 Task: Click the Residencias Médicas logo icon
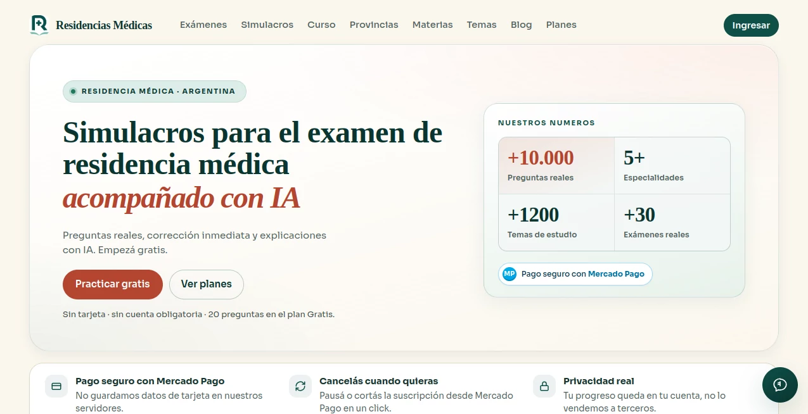[39, 25]
